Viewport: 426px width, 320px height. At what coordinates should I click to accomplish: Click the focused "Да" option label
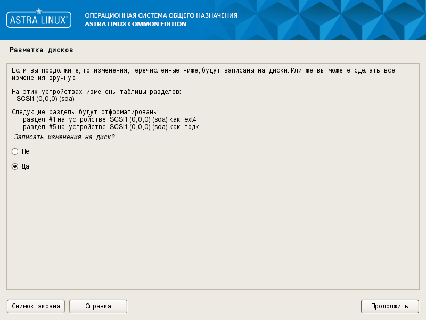(x=26, y=166)
